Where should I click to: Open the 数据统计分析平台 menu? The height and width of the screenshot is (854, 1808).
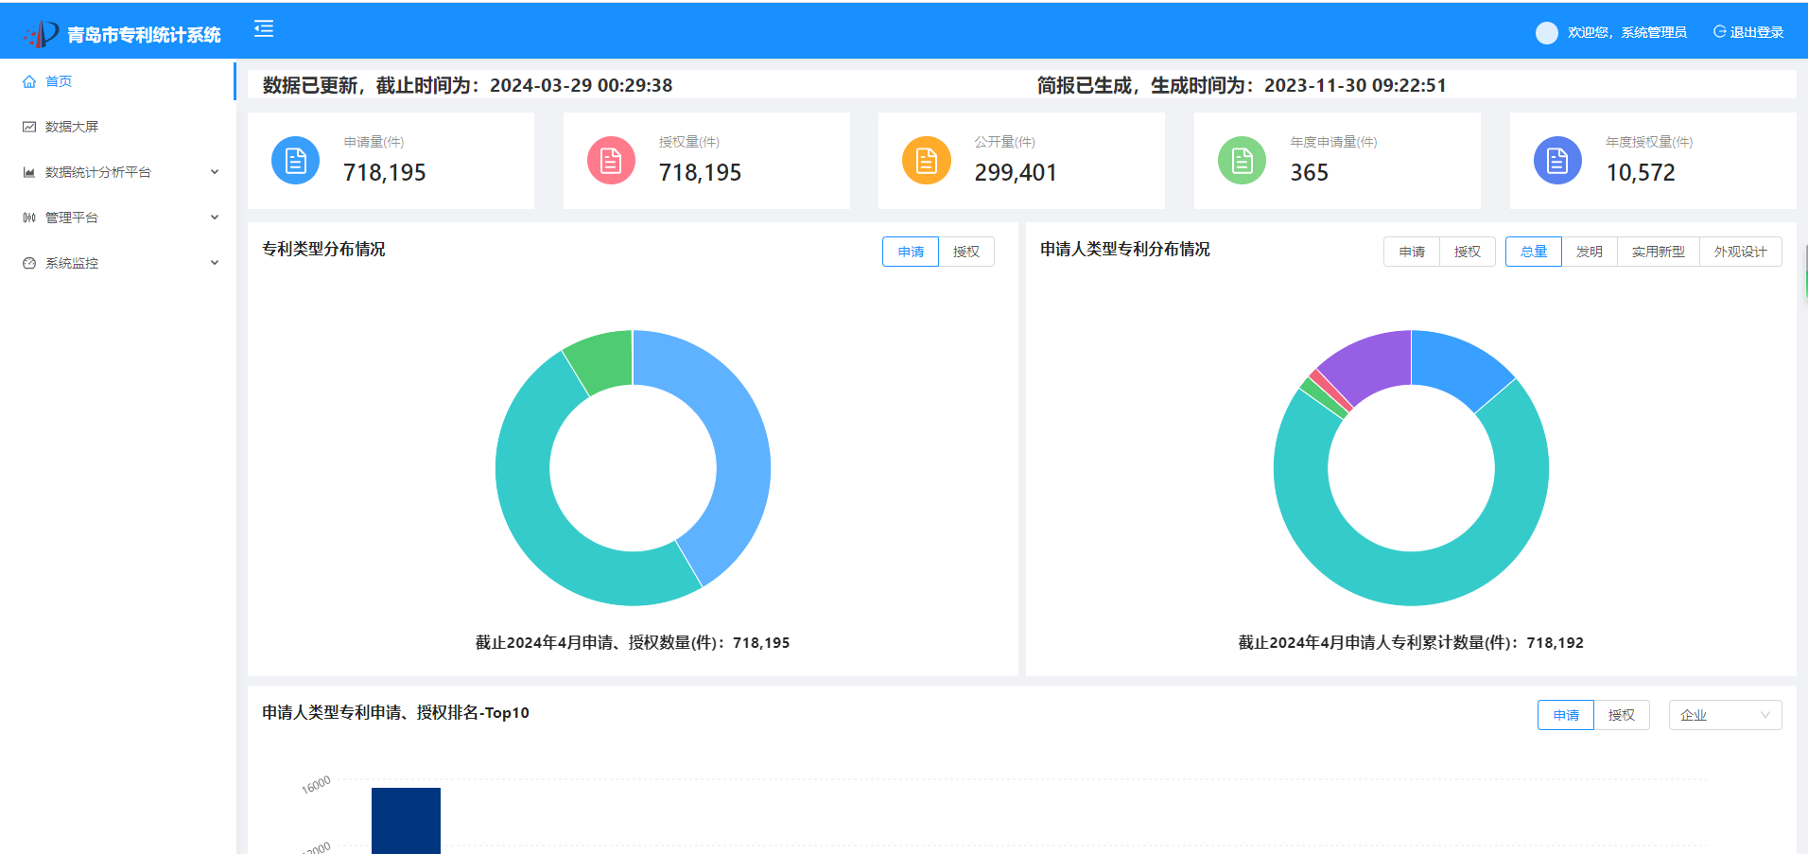click(117, 172)
